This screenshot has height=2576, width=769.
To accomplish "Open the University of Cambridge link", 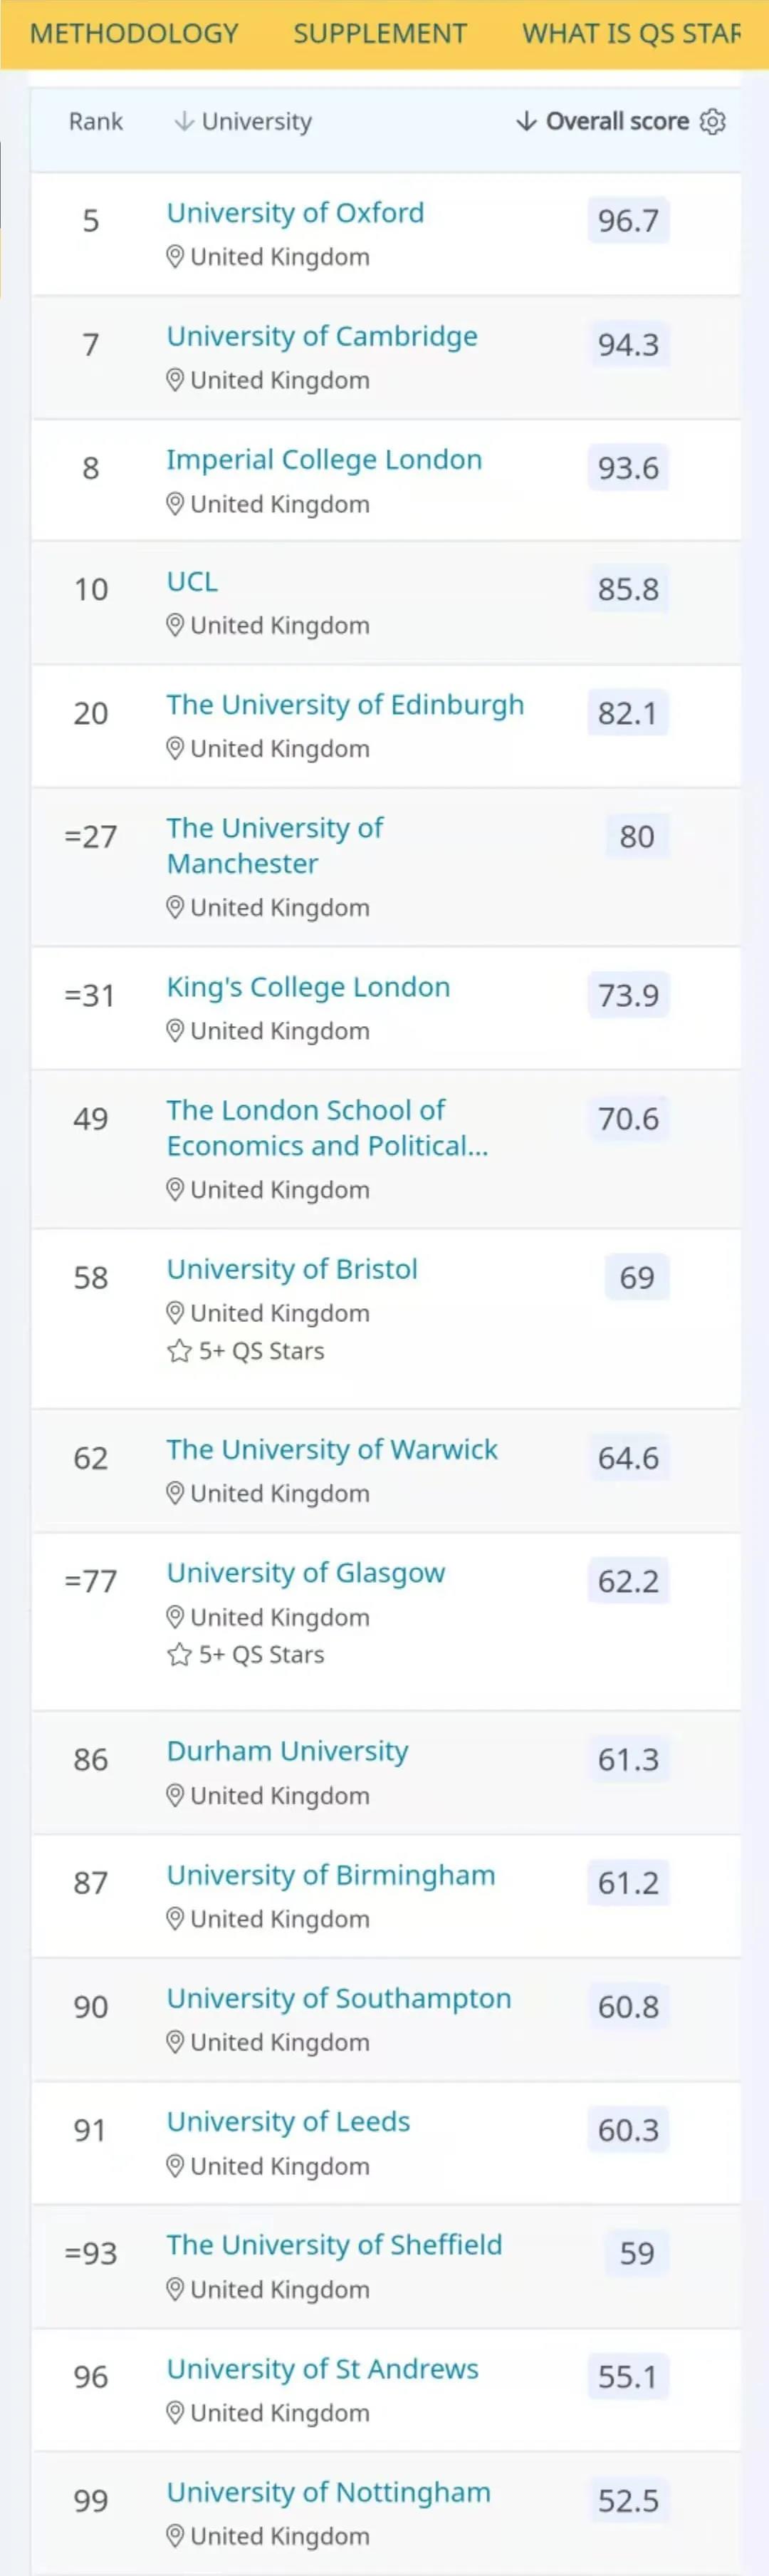I will pyautogui.click(x=322, y=336).
